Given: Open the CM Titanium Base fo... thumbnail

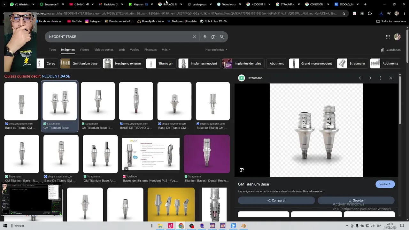Looking at the screenshot, I should click(x=98, y=101).
